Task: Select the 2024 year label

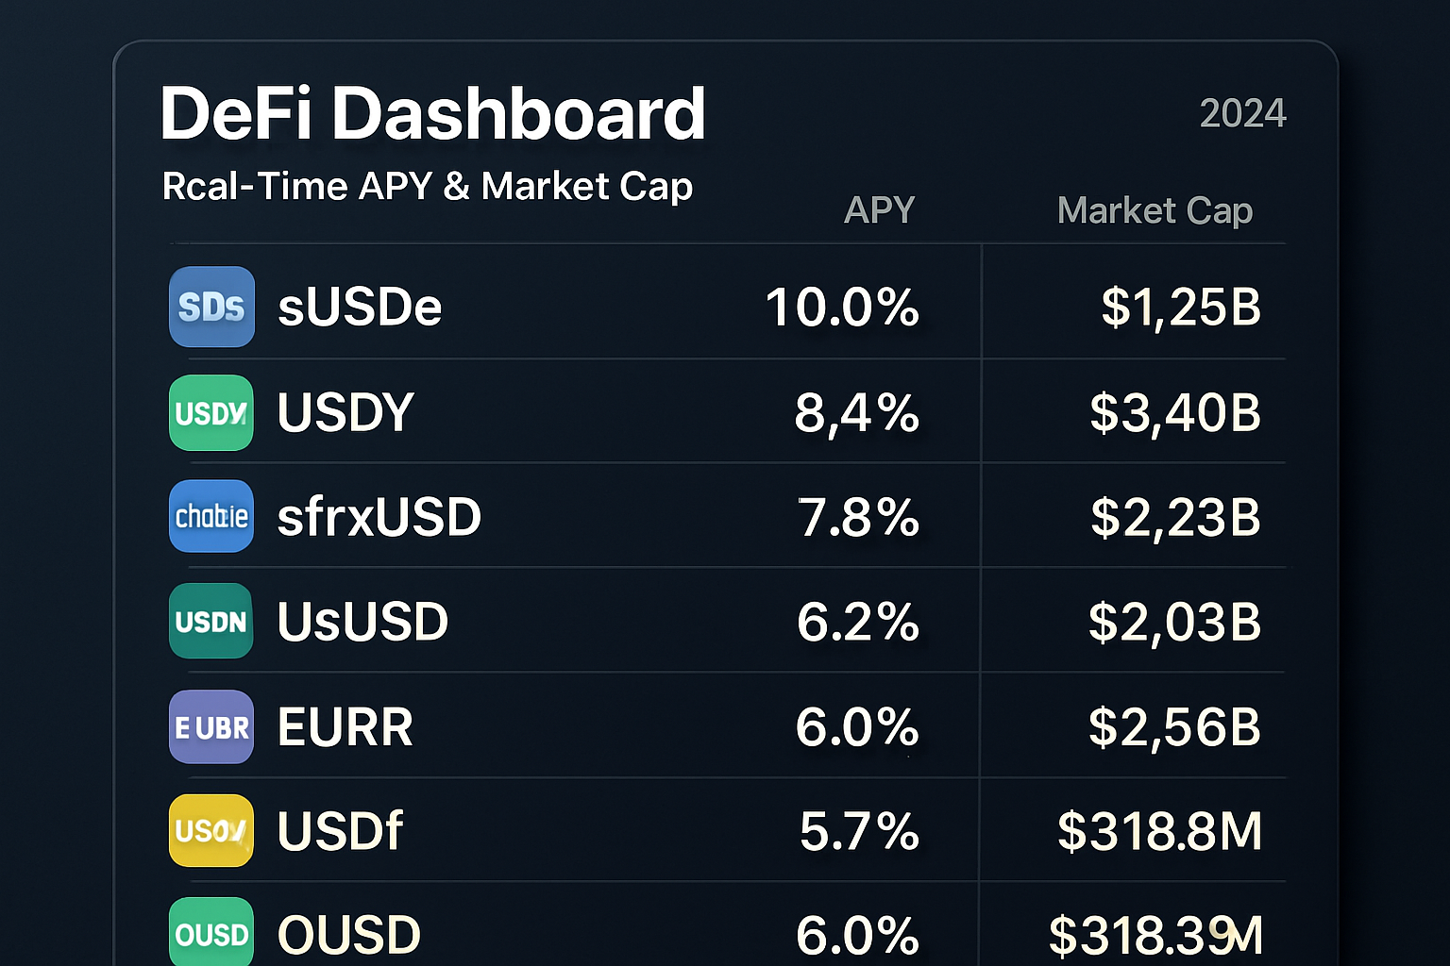Action: click(1242, 114)
